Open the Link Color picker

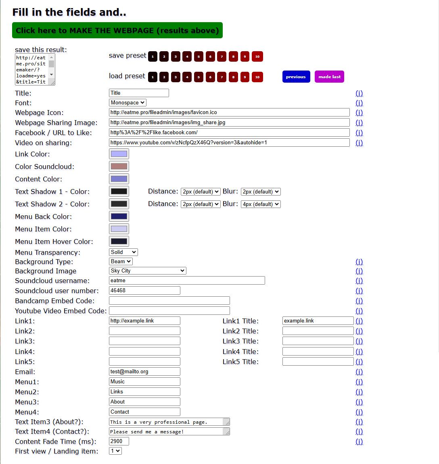coord(118,153)
